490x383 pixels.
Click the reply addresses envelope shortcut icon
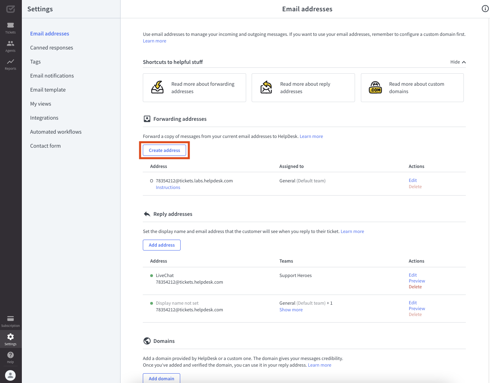click(x=266, y=87)
